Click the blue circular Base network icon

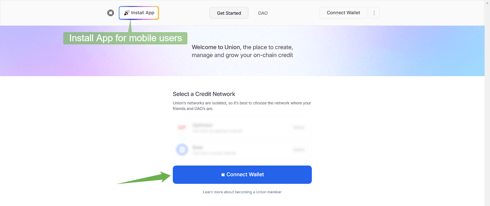[182, 150]
